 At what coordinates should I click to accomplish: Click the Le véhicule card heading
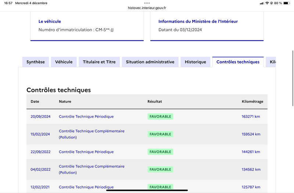[x=50, y=21]
